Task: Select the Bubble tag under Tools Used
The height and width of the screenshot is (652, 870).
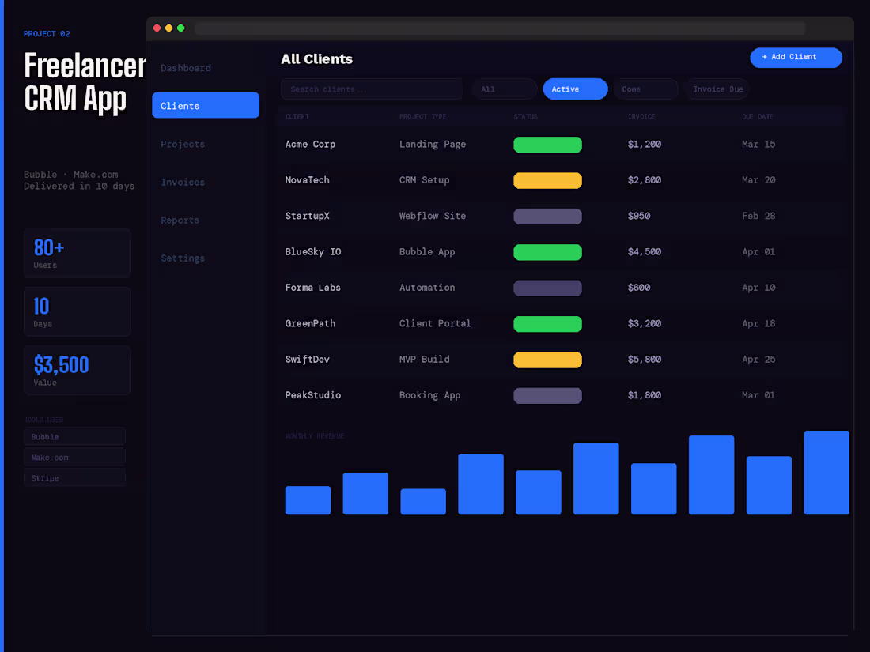Action: click(x=74, y=436)
